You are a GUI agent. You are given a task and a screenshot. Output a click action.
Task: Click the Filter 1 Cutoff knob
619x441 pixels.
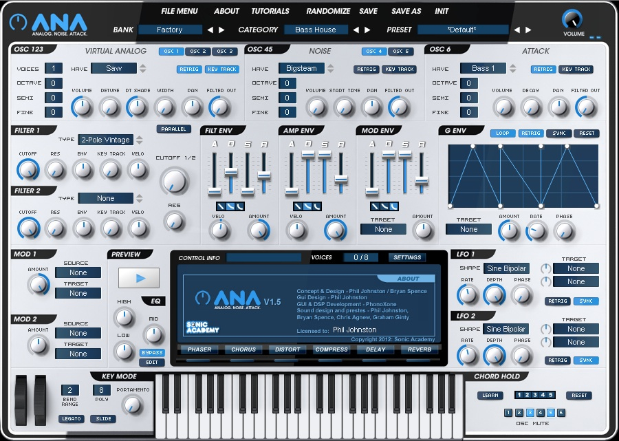tap(28, 170)
